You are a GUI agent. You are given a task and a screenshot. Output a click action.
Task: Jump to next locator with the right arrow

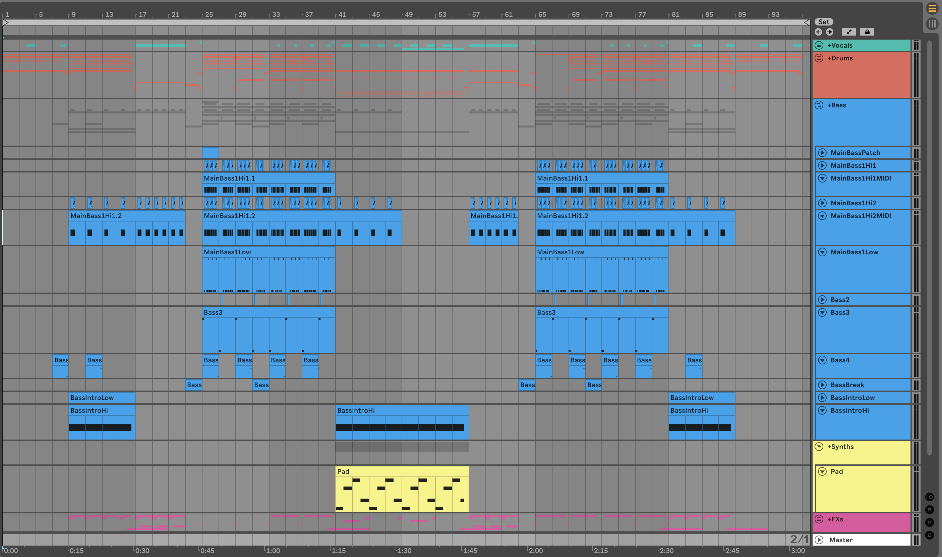pos(830,32)
